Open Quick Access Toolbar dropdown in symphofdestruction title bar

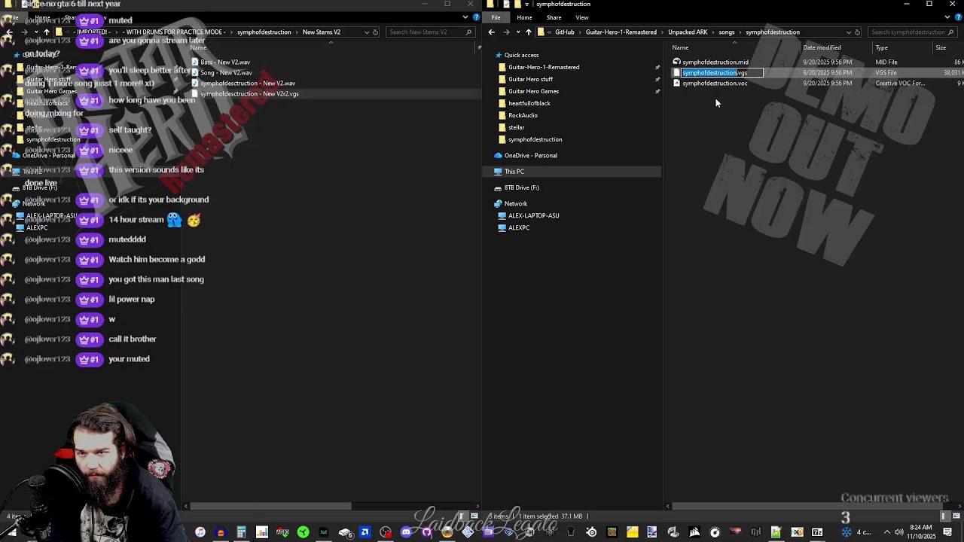point(526,5)
